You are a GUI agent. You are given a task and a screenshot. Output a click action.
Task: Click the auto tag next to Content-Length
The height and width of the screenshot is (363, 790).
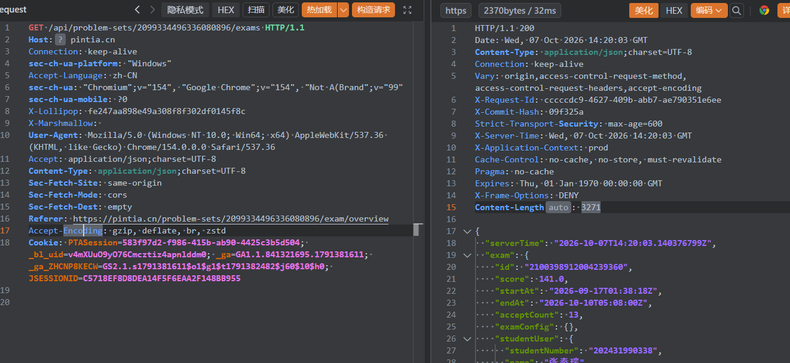[558, 207]
